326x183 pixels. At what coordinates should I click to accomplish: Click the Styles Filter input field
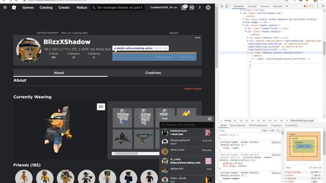coord(240,131)
